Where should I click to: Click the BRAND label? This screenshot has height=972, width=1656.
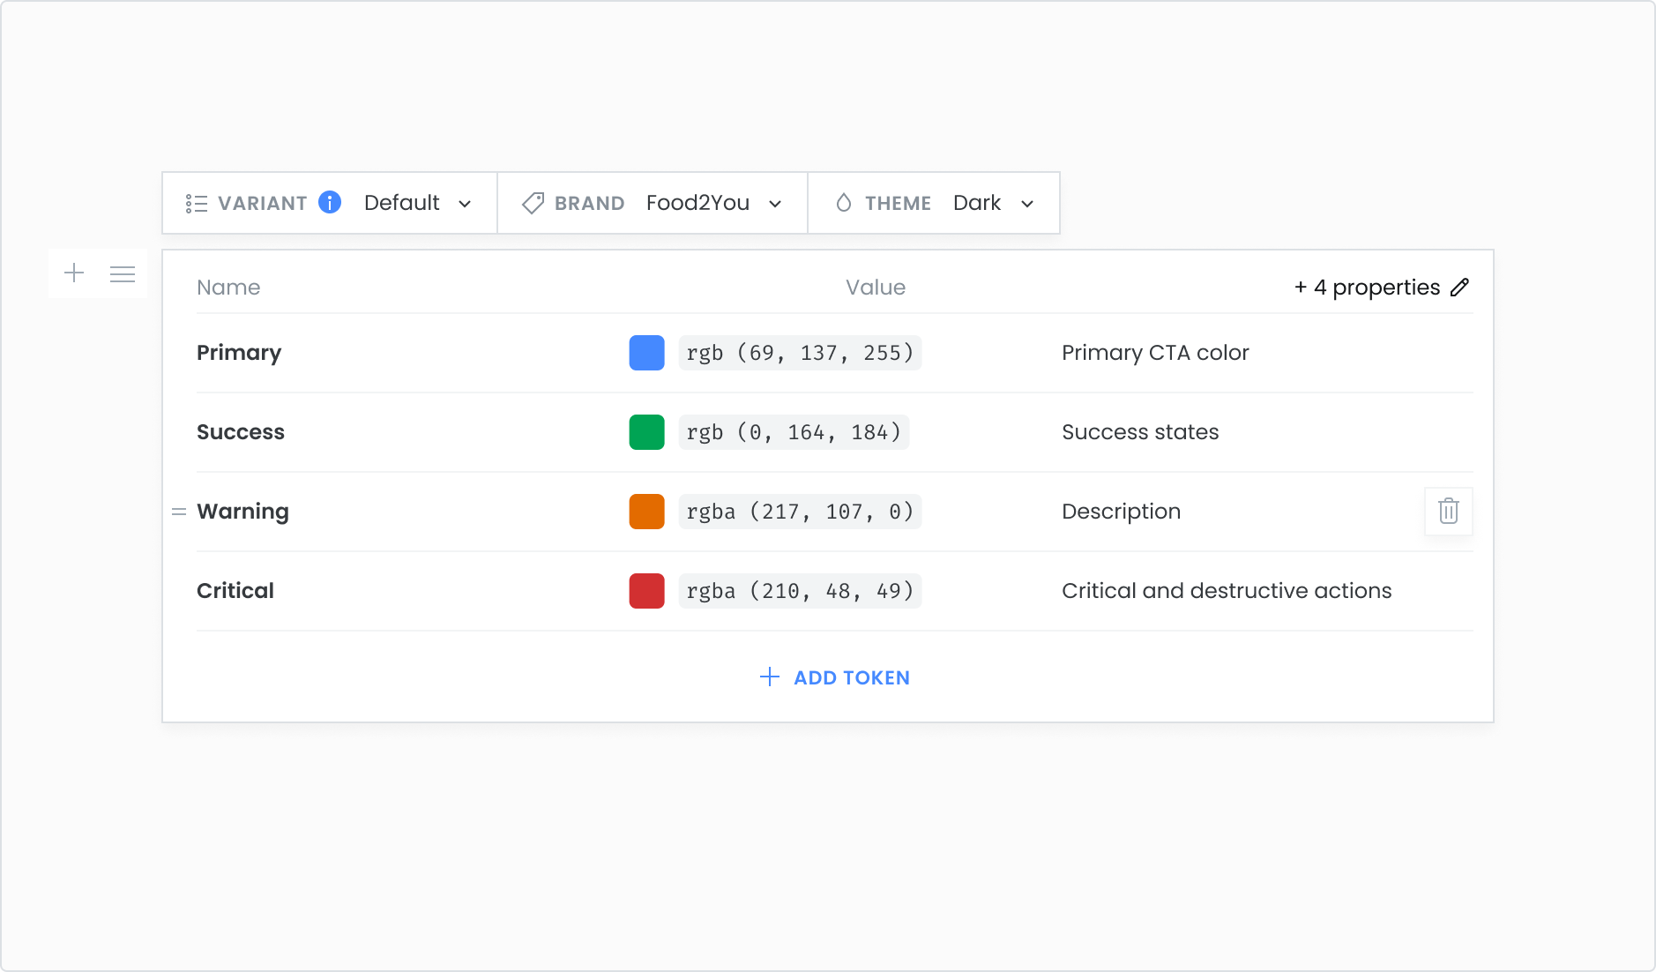[x=590, y=204]
